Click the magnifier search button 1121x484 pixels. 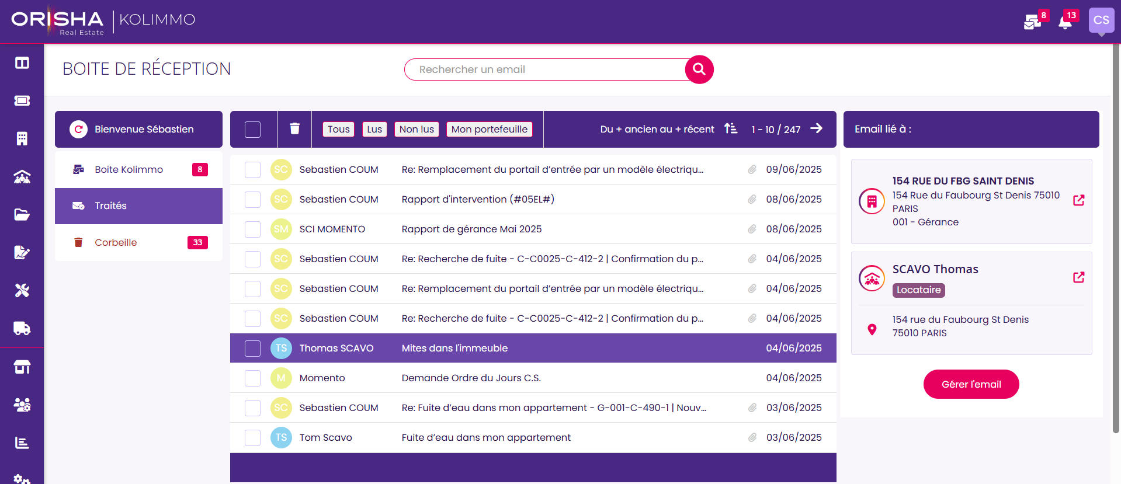click(699, 69)
